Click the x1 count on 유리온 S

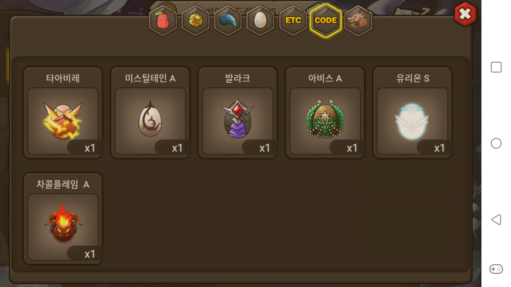[x=440, y=148]
